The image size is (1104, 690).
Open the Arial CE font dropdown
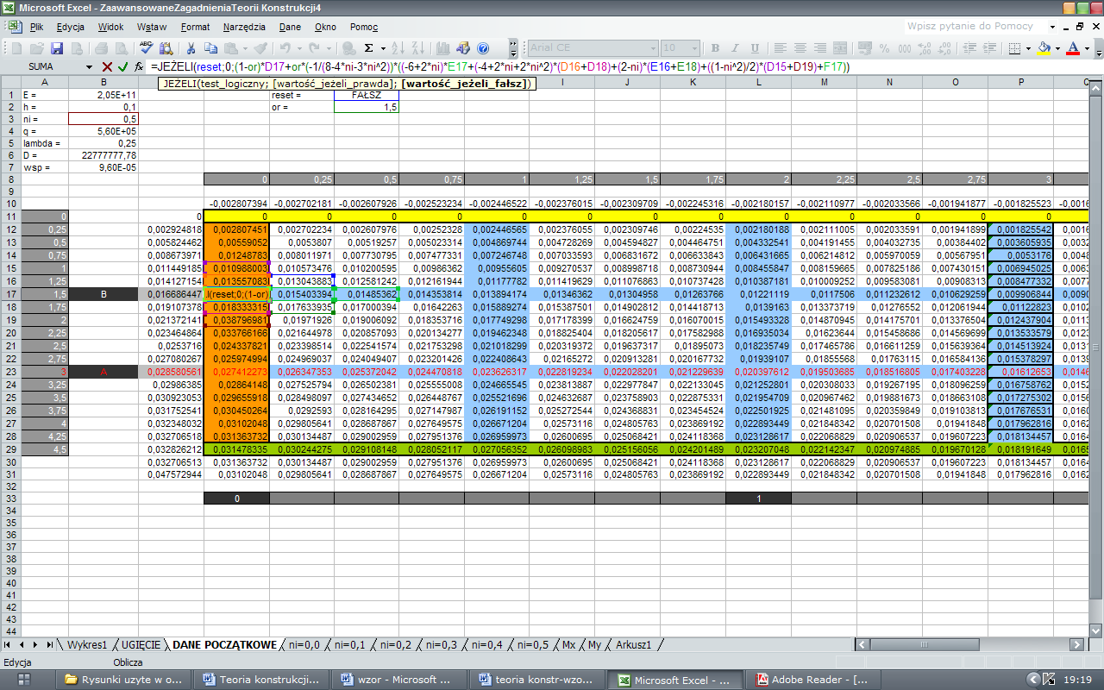coord(654,48)
